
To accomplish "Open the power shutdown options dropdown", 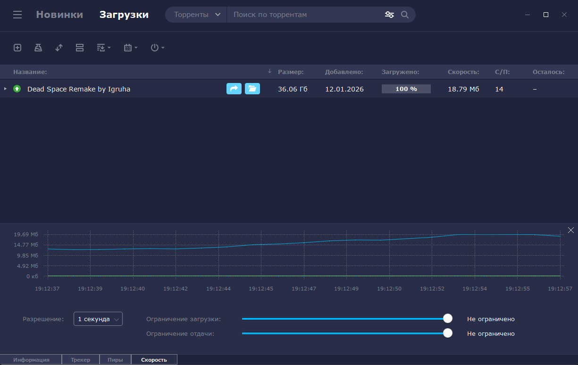I will tap(157, 48).
